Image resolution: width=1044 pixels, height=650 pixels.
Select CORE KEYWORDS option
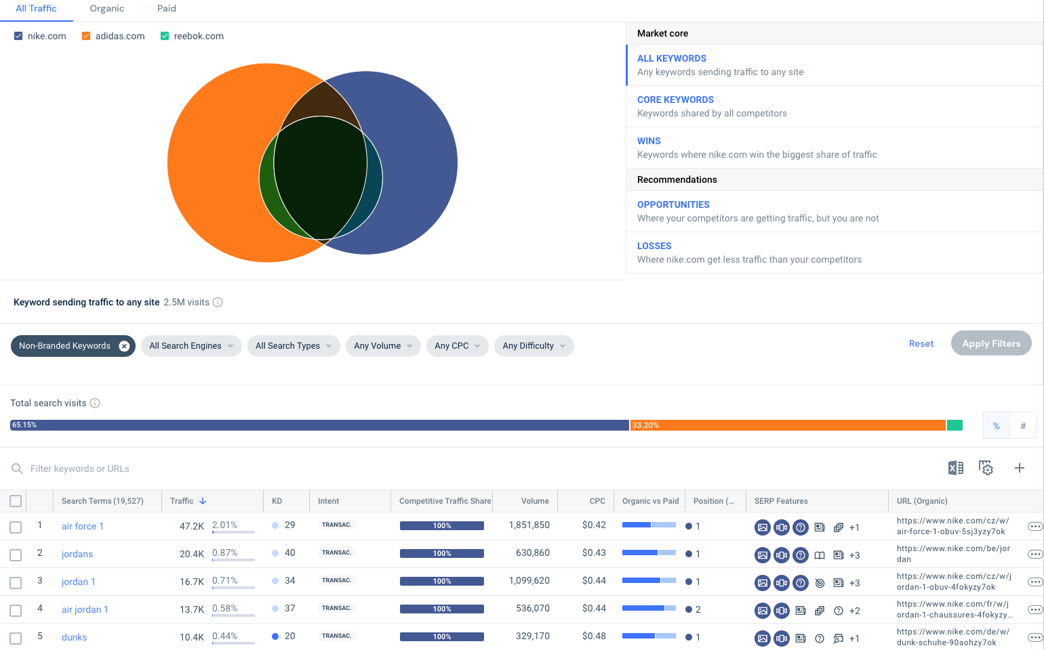point(835,106)
